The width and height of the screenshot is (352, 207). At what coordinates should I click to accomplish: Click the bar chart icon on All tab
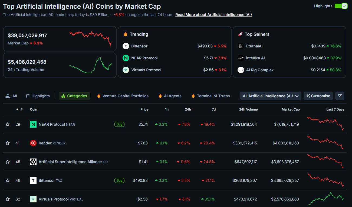8,96
